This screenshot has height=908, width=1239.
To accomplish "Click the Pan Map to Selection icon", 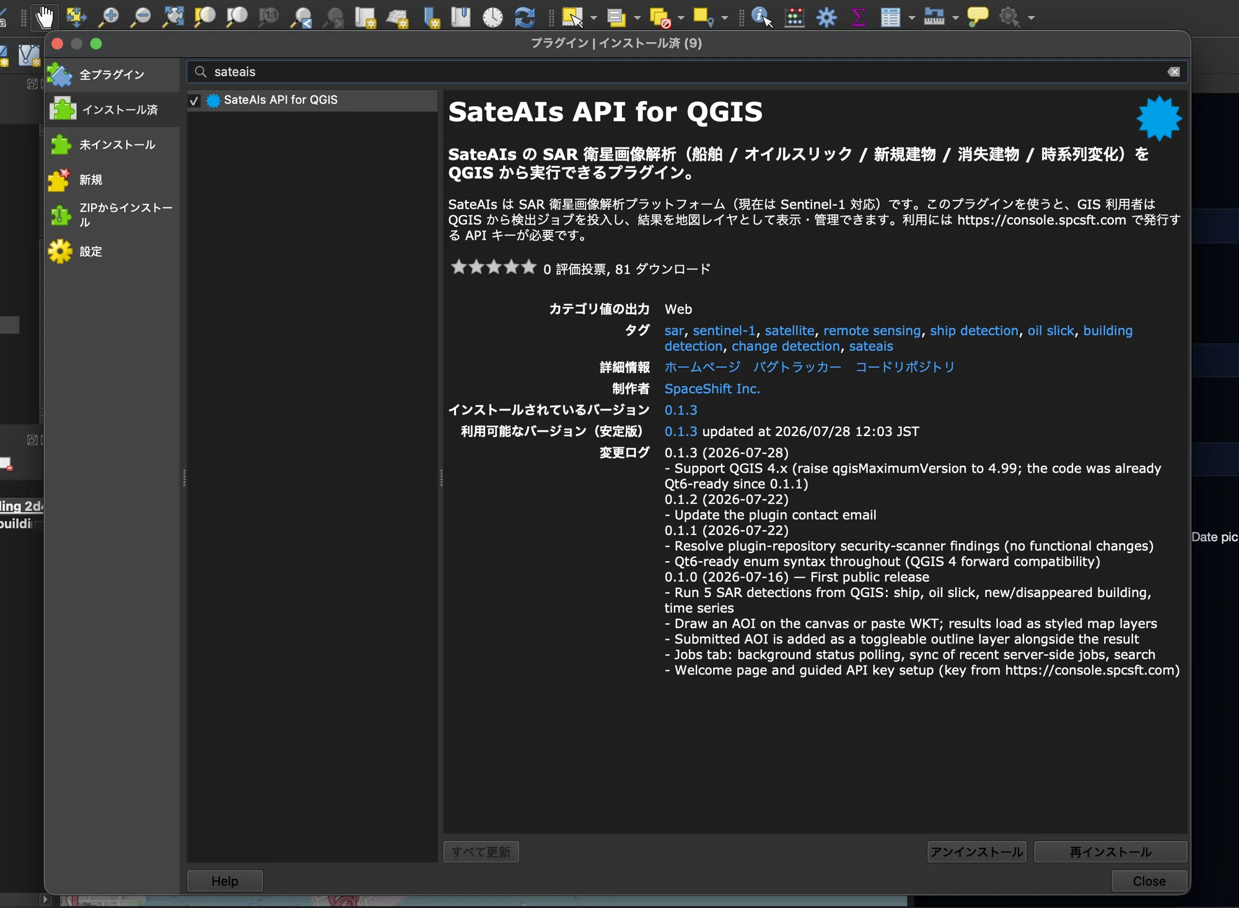I will click(76, 17).
